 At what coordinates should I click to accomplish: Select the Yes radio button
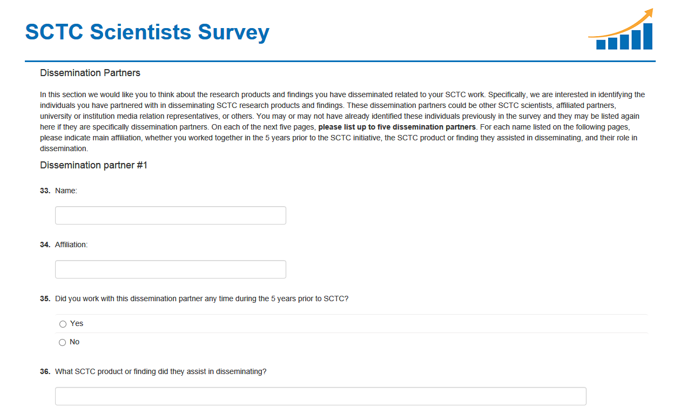pyautogui.click(x=63, y=324)
